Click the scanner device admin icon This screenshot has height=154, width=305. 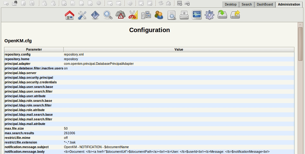184,15
